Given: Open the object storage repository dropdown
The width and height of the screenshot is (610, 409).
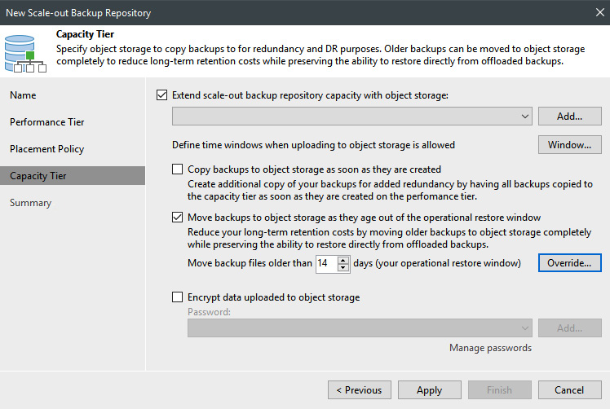Looking at the screenshot, I should tap(524, 117).
